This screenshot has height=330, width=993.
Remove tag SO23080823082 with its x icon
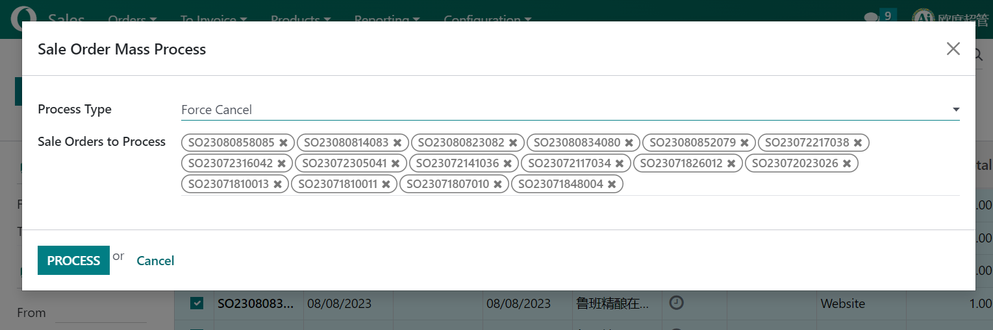coord(513,143)
